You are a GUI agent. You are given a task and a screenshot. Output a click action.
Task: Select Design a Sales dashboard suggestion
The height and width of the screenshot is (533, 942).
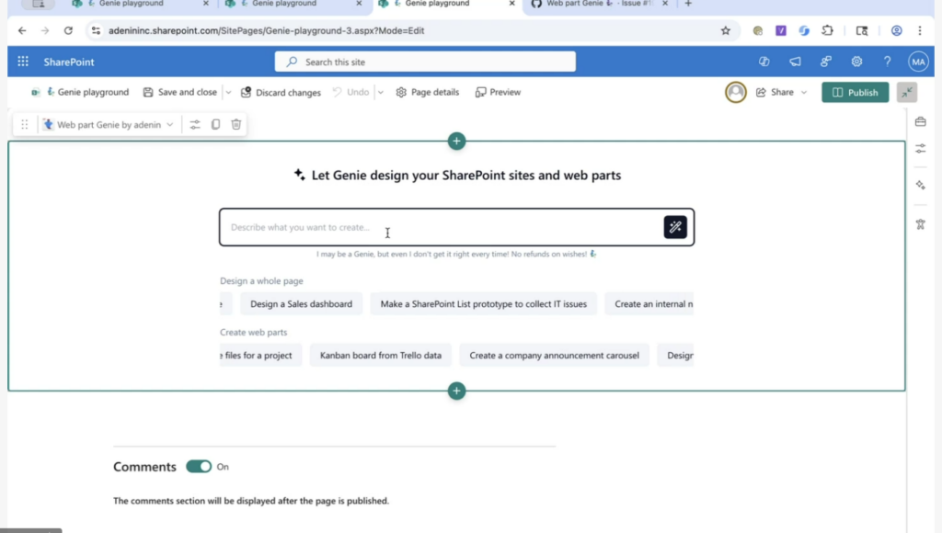pyautogui.click(x=301, y=303)
